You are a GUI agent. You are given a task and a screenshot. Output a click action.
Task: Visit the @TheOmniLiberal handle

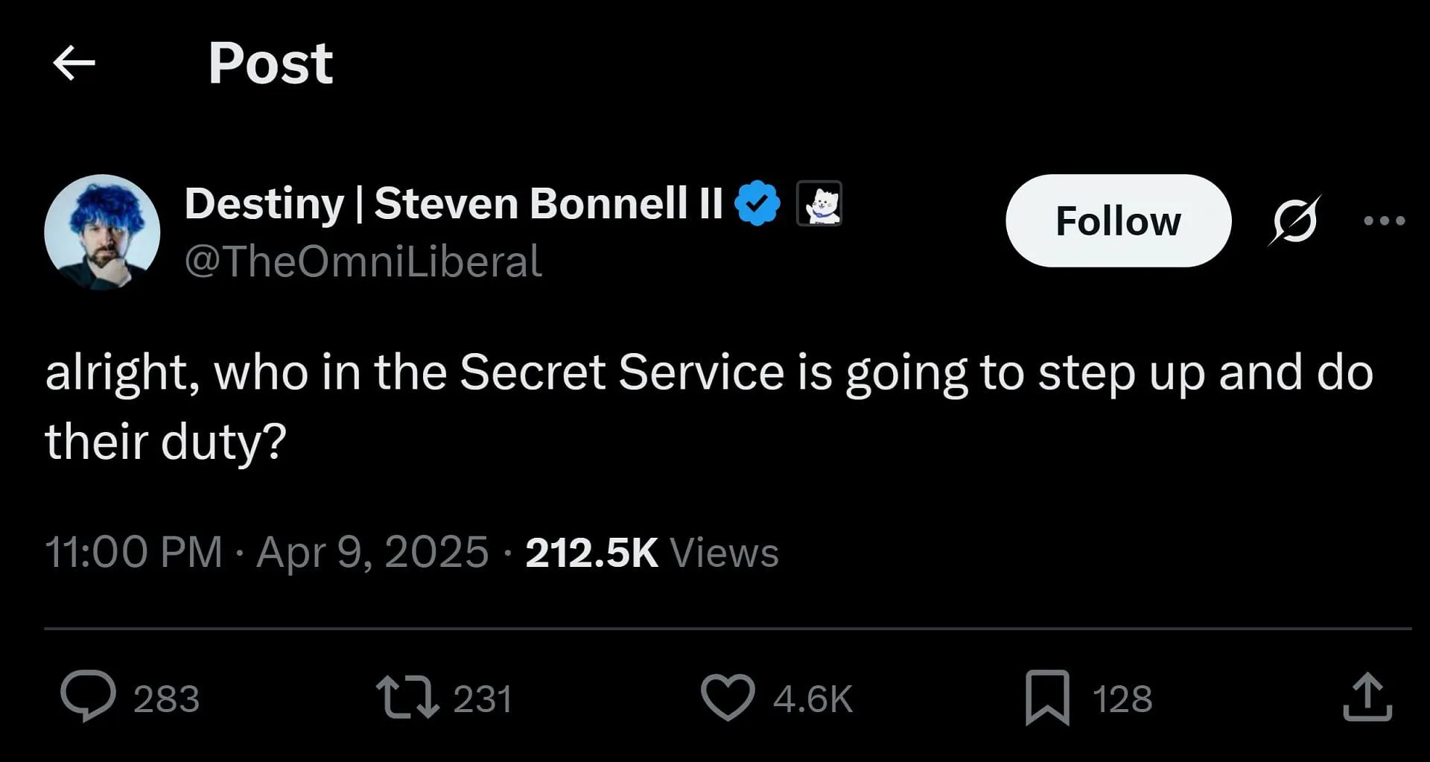pyautogui.click(x=363, y=261)
